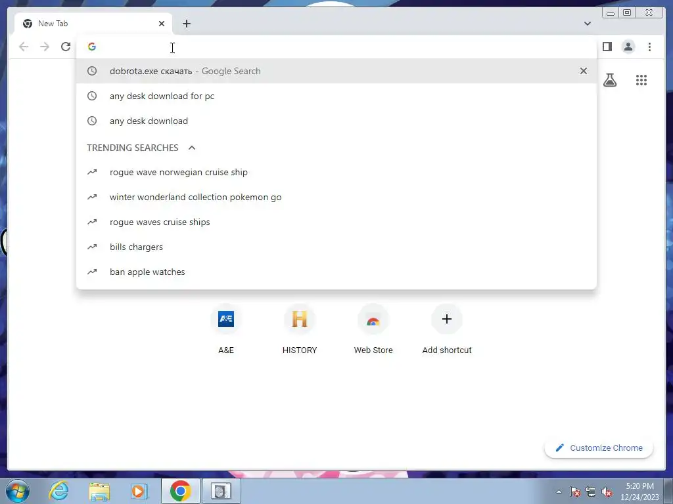Open the muted volume tray icon
Image resolution: width=673 pixels, height=504 pixels.
tap(607, 492)
